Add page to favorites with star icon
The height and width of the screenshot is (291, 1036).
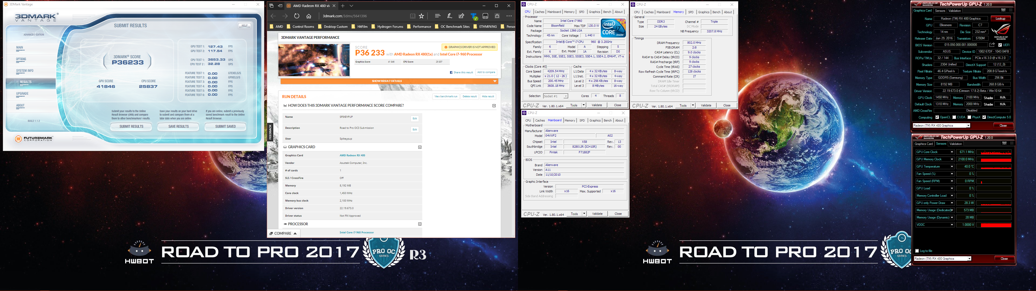pyautogui.click(x=421, y=16)
